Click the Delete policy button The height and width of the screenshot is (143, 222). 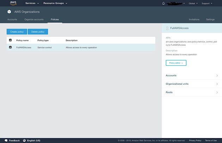tap(38, 32)
